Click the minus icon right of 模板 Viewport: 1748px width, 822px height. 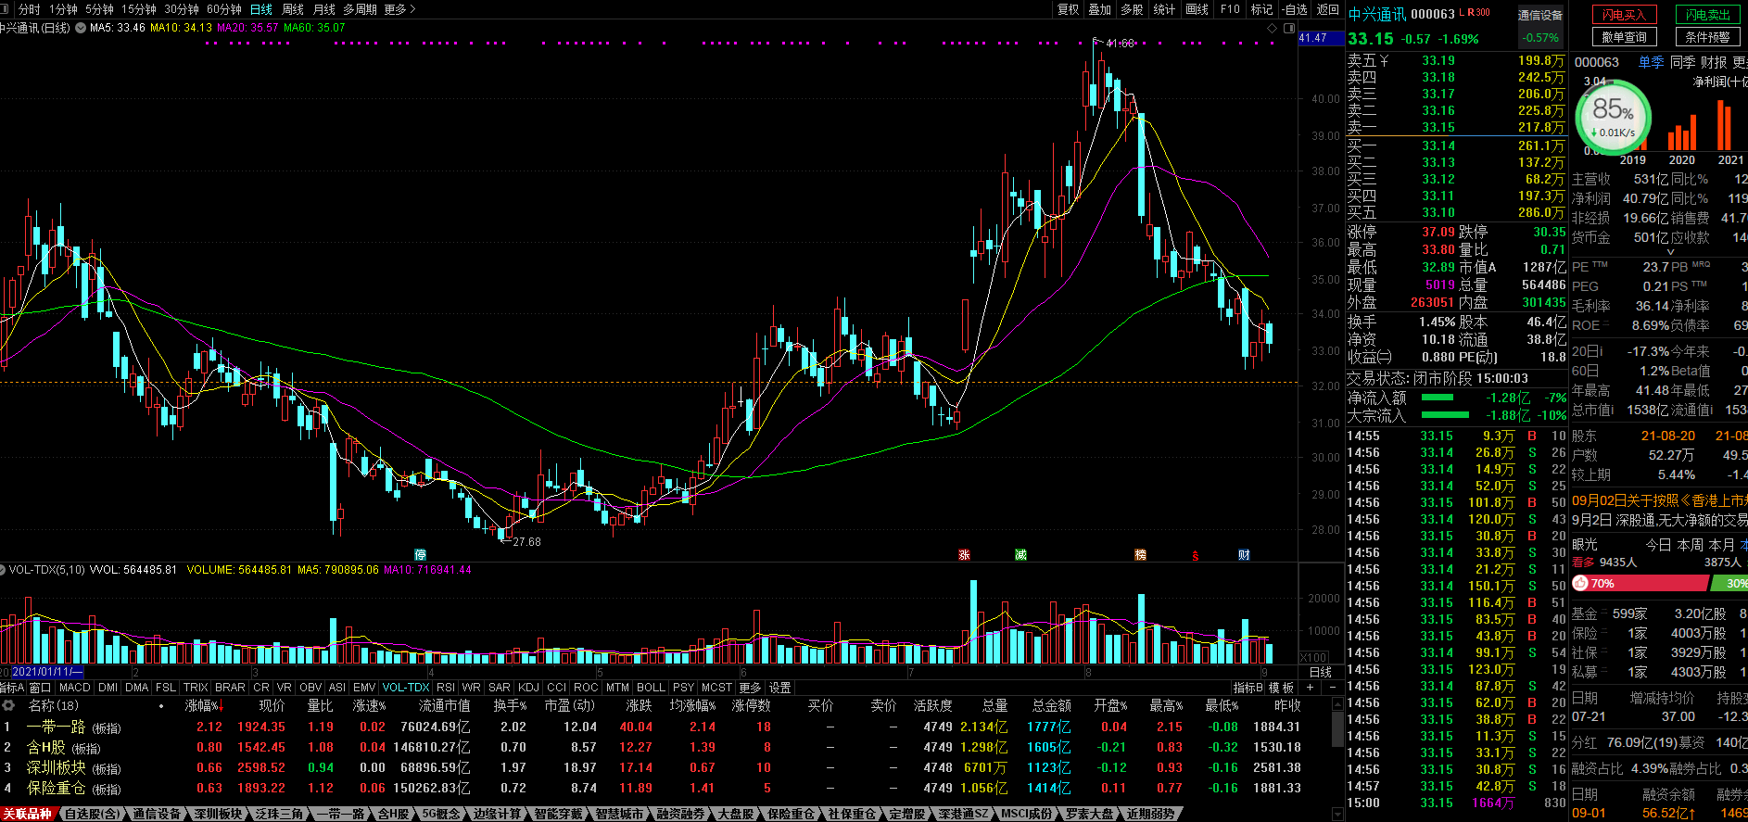tap(1333, 688)
